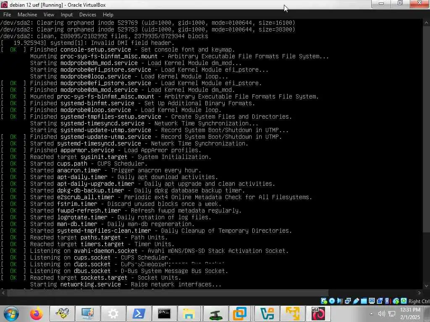Click 'Listening on avahi-daemon.socket' console line
Screen dimensions: 430x322
tap(144, 251)
